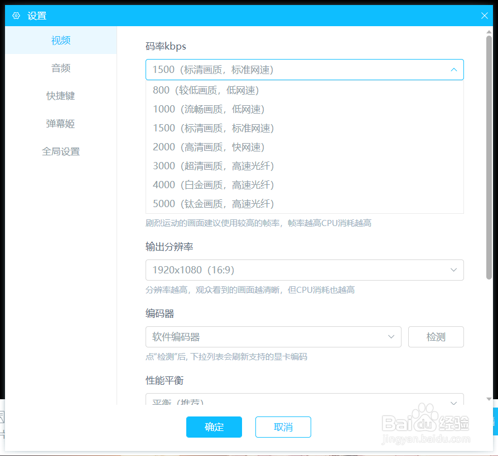Open the 全局设置 global settings section

pyautogui.click(x=60, y=151)
